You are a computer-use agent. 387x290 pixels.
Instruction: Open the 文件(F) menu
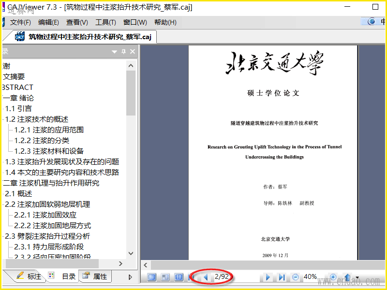pyautogui.click(x=20, y=22)
